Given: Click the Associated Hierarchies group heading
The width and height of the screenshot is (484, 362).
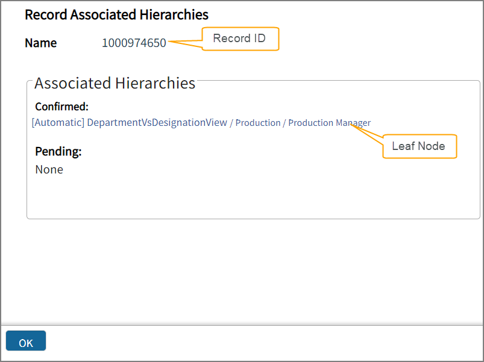Looking at the screenshot, I should pos(115,83).
